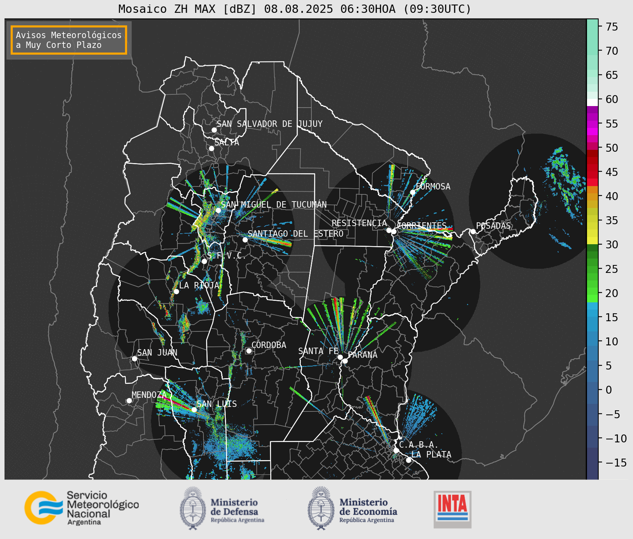
Task: Click the INTA logo
Action: [452, 509]
